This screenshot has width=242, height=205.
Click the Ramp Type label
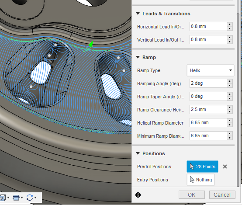(x=149, y=71)
